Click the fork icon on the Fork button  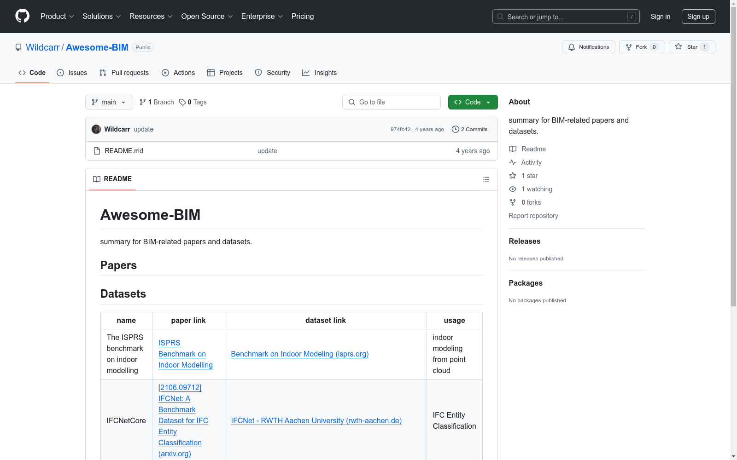tap(629, 47)
